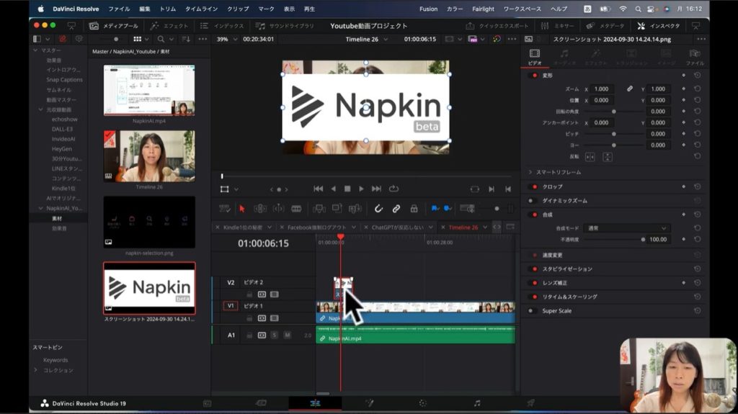
Task: Click the blue flag icon
Action: pyautogui.click(x=435, y=209)
